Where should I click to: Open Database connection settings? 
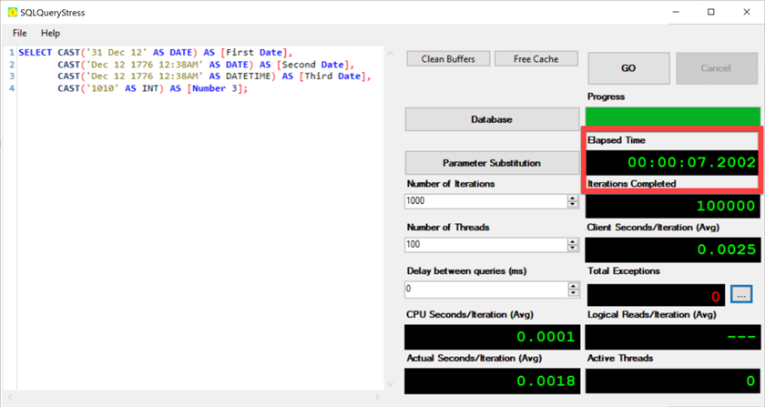[x=492, y=119]
